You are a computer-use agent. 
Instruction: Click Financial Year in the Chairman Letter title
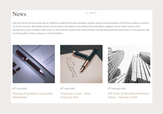pyautogui.click(x=70, y=97)
